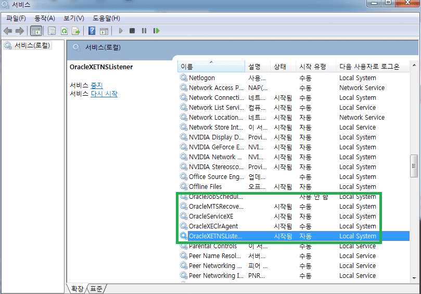Click the gear icon of Offline Files
This screenshot has width=421, height=294.
(183, 186)
